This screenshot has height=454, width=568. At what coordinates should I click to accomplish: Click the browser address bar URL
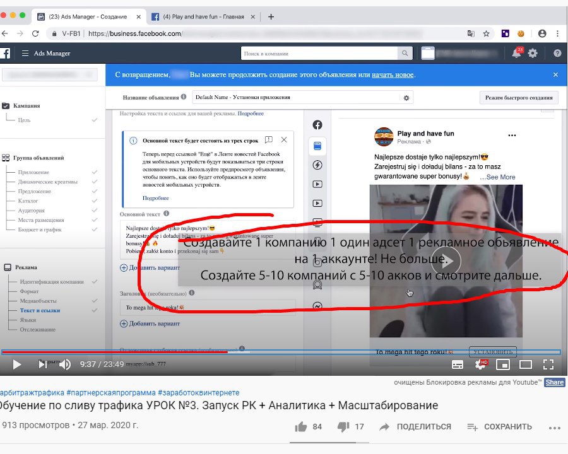coord(254,33)
